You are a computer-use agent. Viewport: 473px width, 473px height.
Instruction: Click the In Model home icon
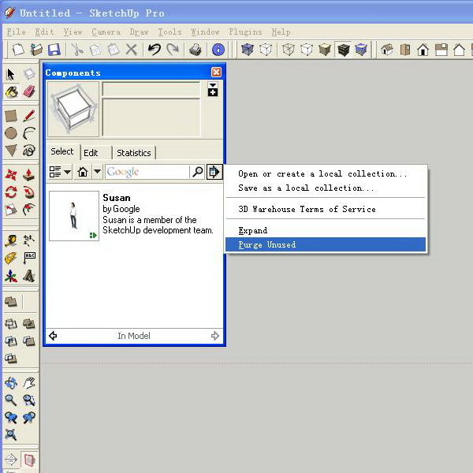tap(82, 172)
